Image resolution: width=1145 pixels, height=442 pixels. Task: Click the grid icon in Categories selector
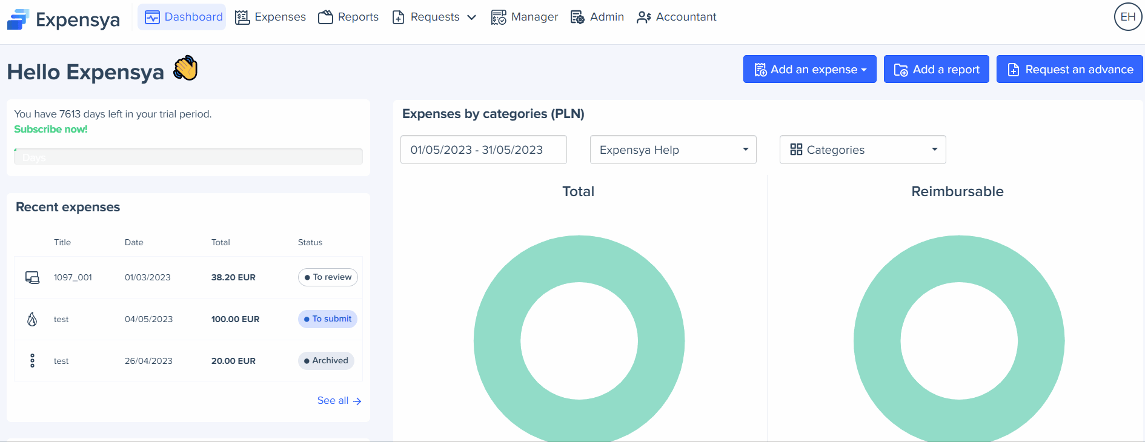point(796,150)
